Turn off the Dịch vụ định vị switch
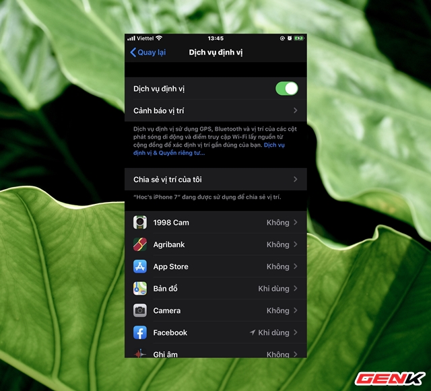 pyautogui.click(x=286, y=89)
